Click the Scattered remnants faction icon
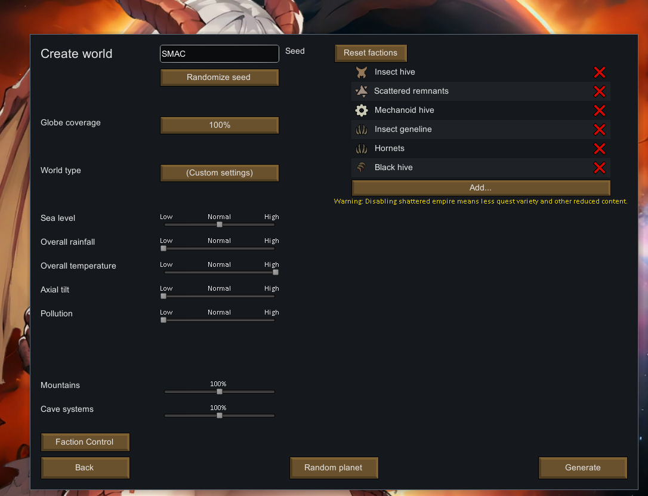 [x=362, y=91]
